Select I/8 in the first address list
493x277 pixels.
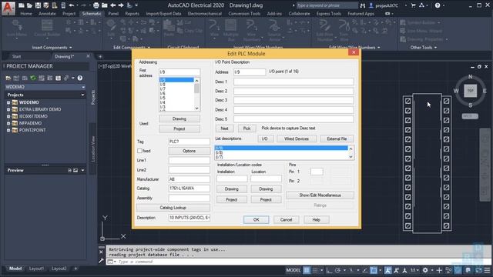pyautogui.click(x=176, y=85)
